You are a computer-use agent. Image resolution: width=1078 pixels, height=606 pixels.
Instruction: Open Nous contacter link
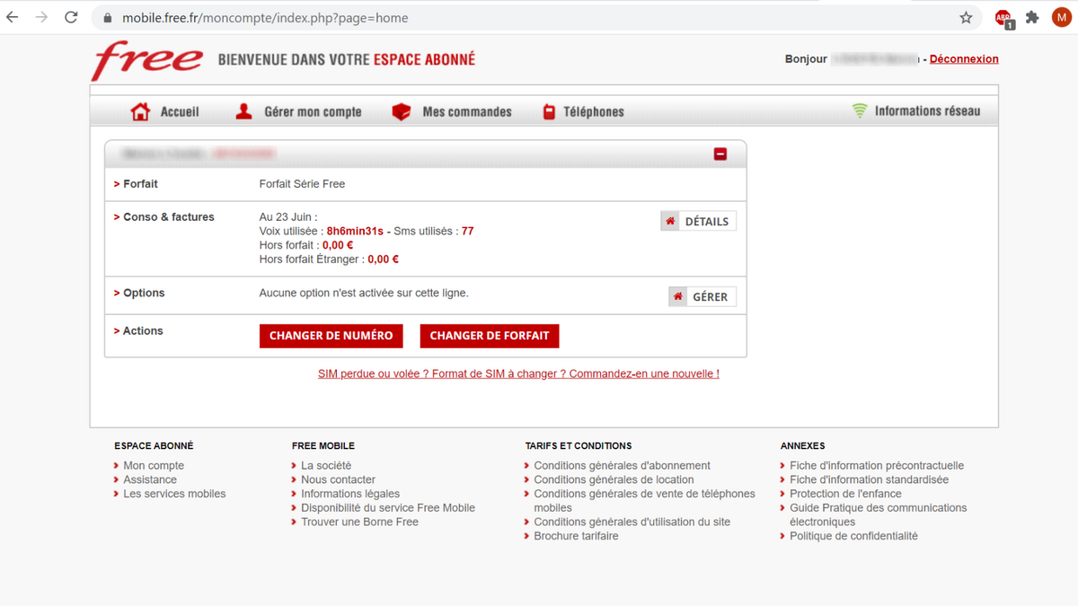tap(338, 479)
